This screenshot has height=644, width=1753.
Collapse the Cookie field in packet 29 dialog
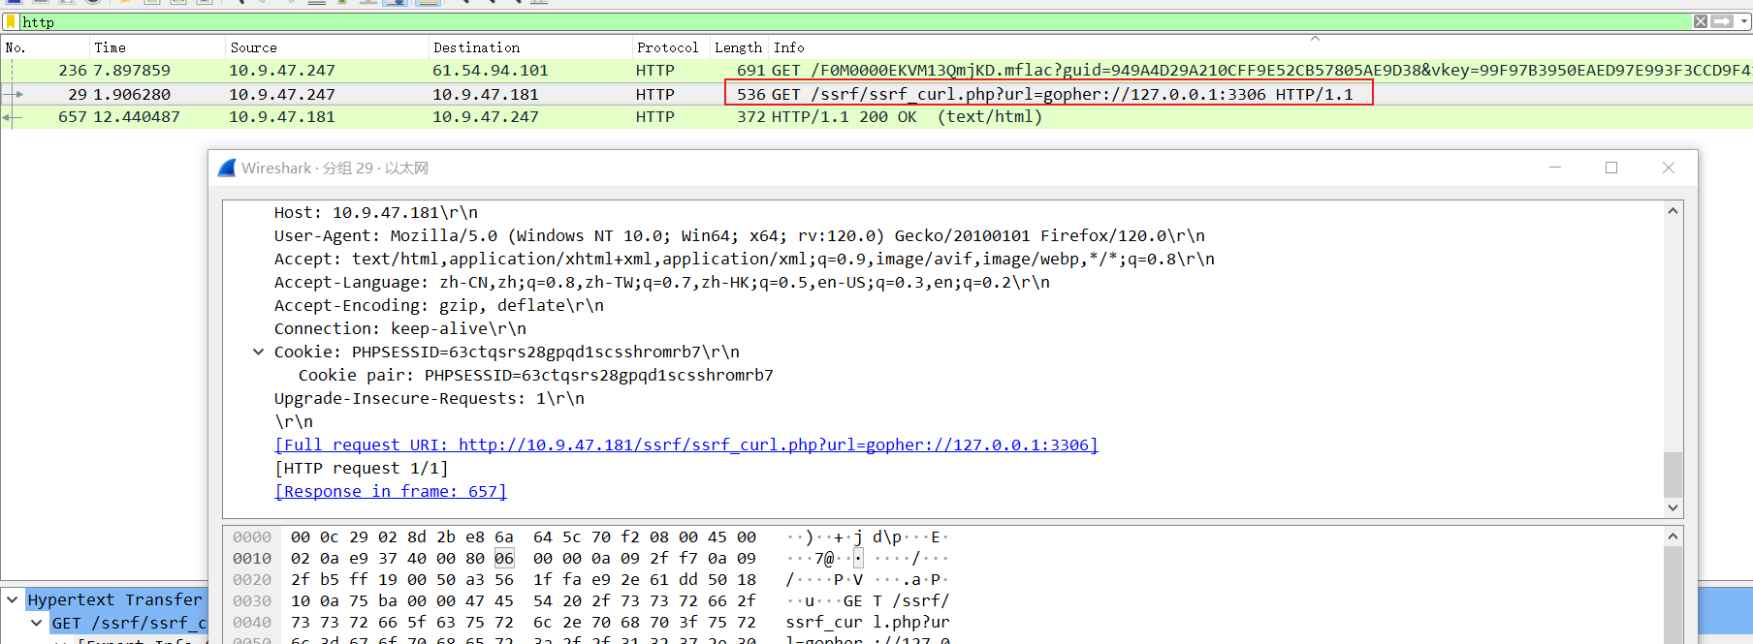(258, 352)
